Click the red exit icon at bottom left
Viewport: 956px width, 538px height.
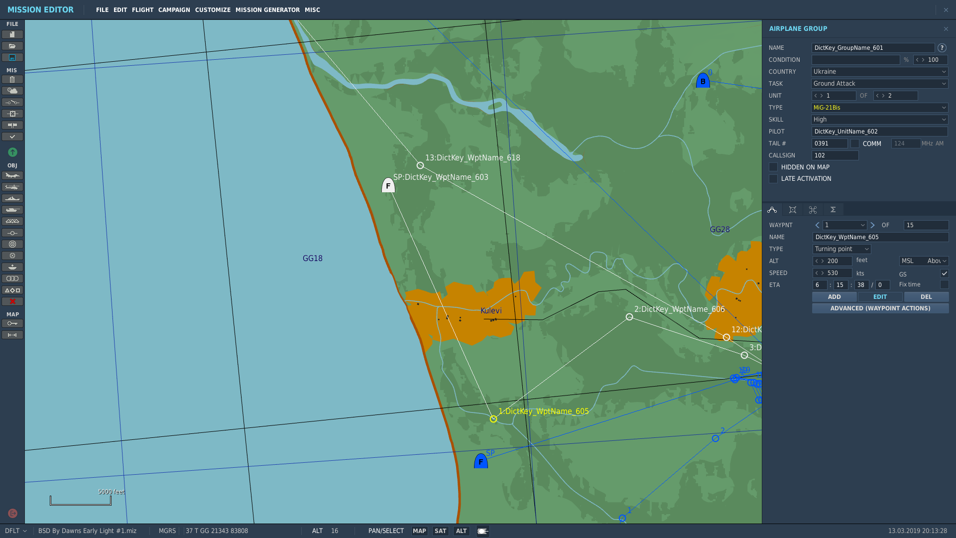point(13,513)
